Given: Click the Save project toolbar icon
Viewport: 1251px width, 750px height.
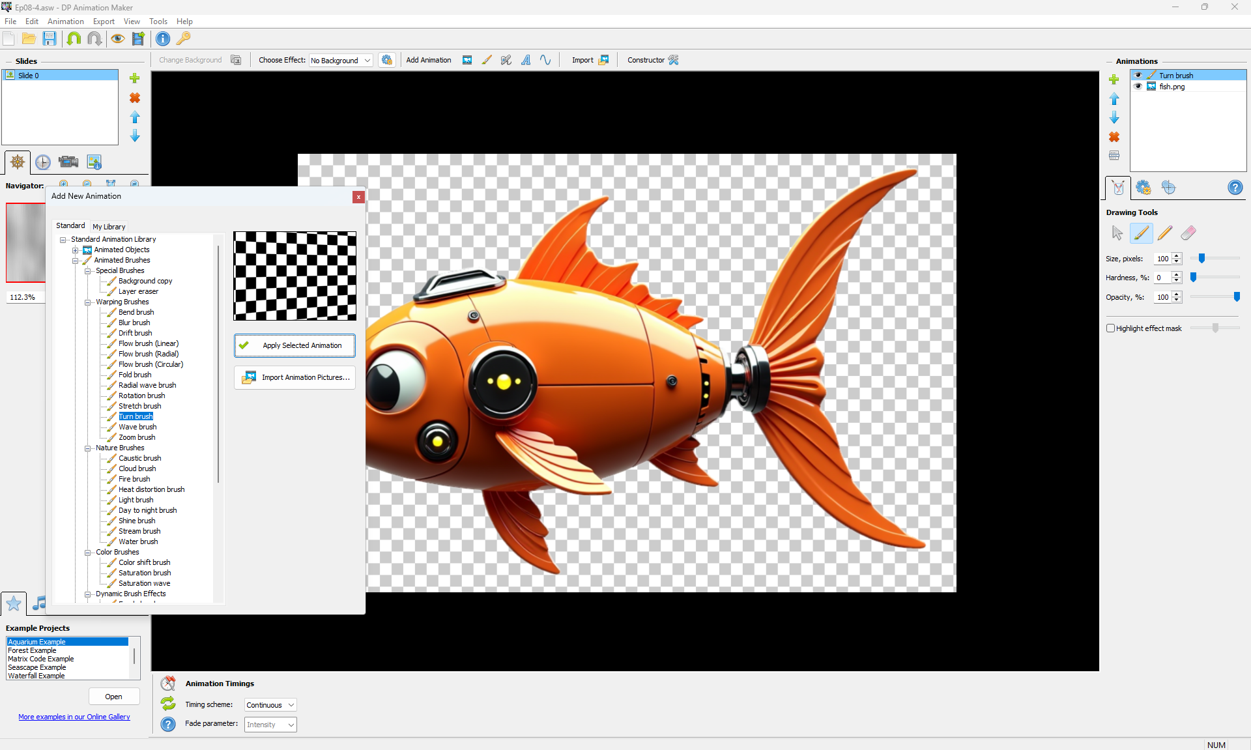Looking at the screenshot, I should click(50, 38).
